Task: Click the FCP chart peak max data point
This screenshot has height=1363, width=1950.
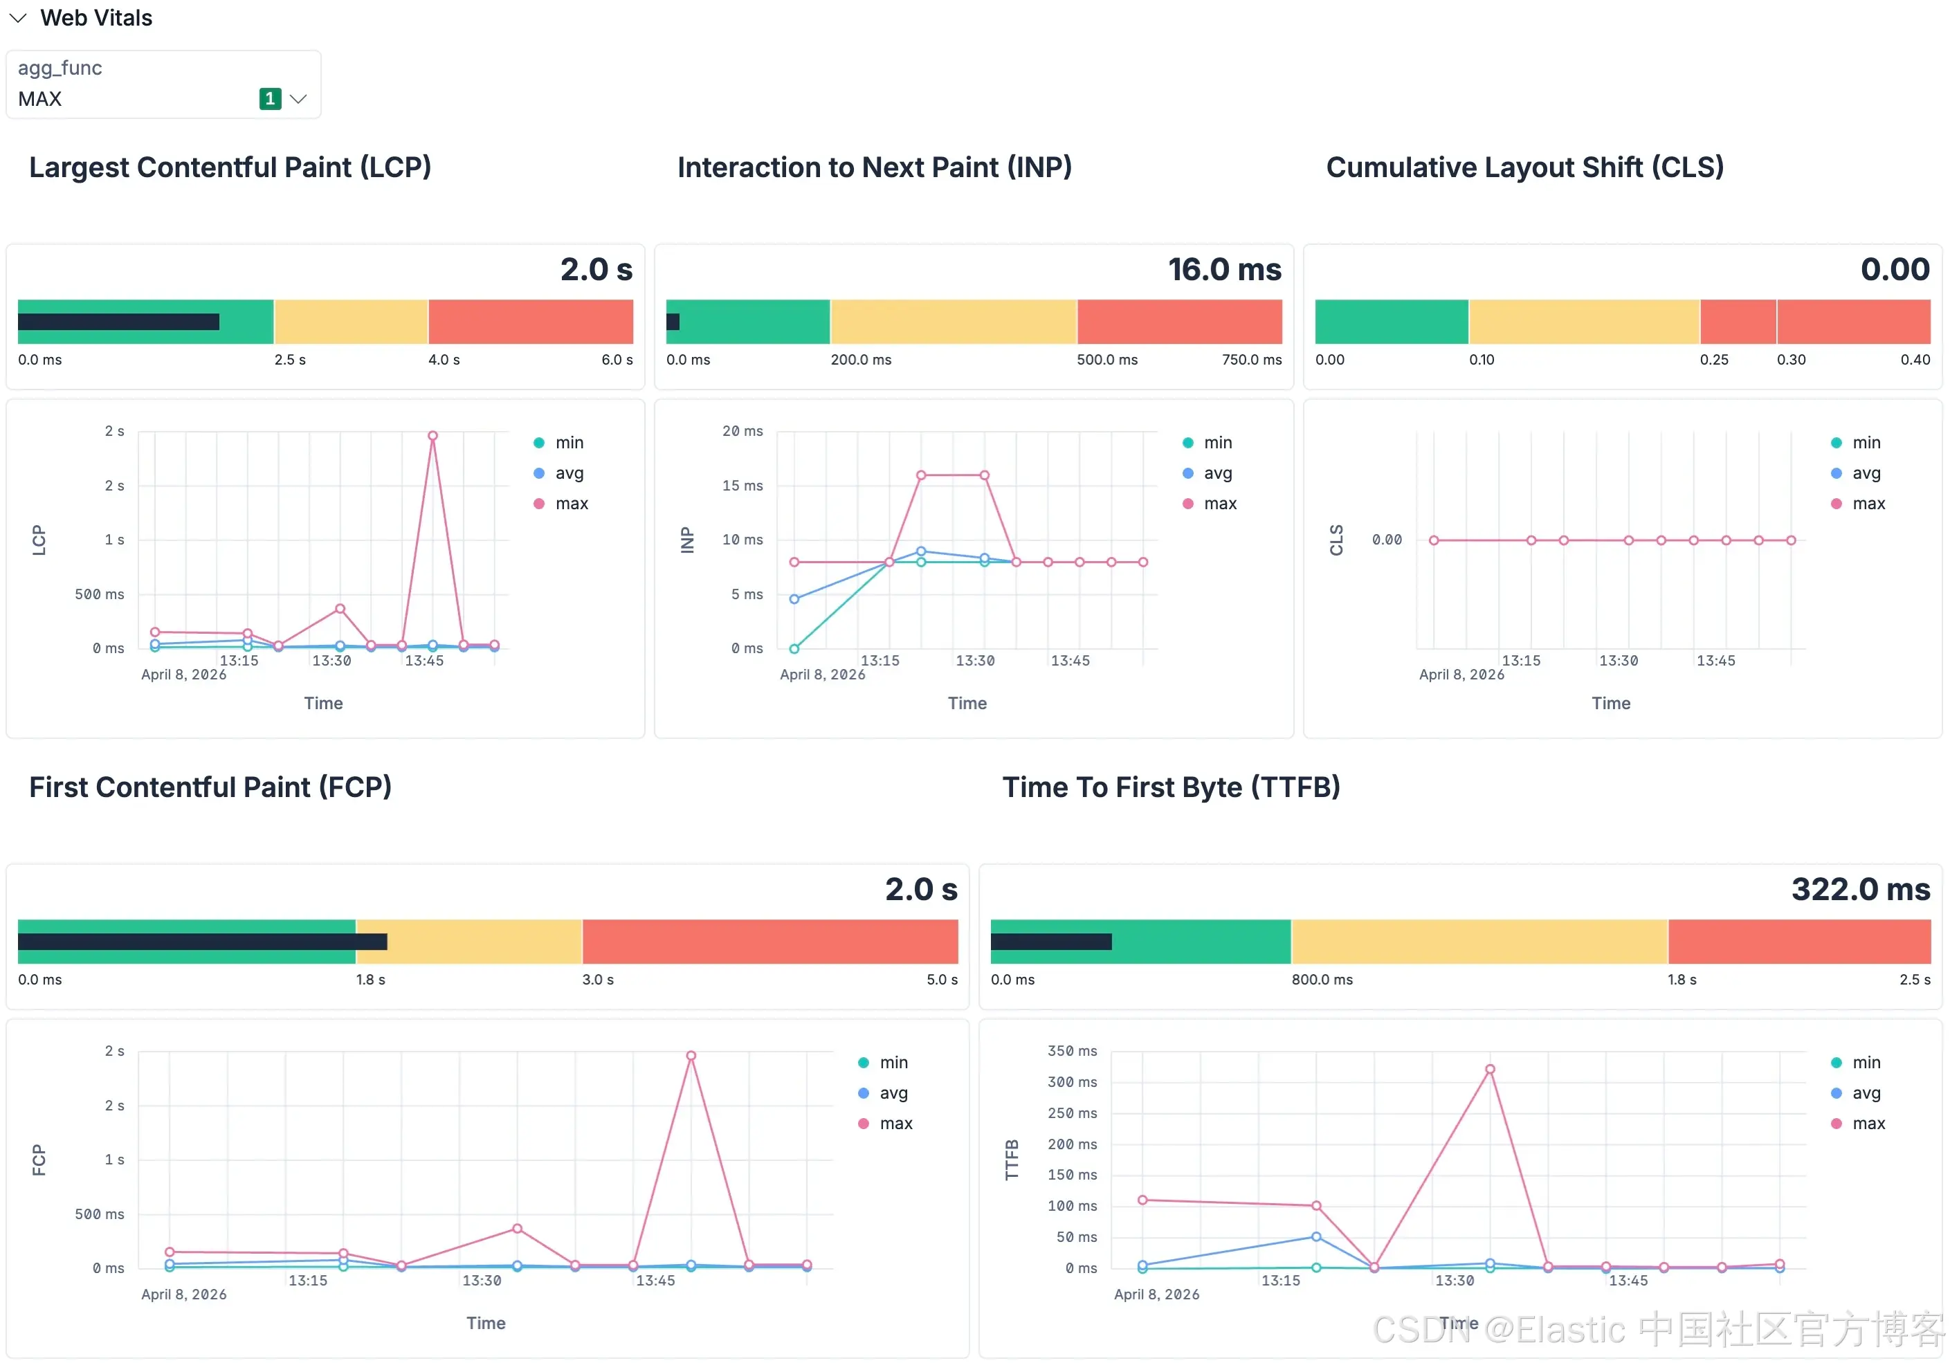Action: (x=691, y=1056)
